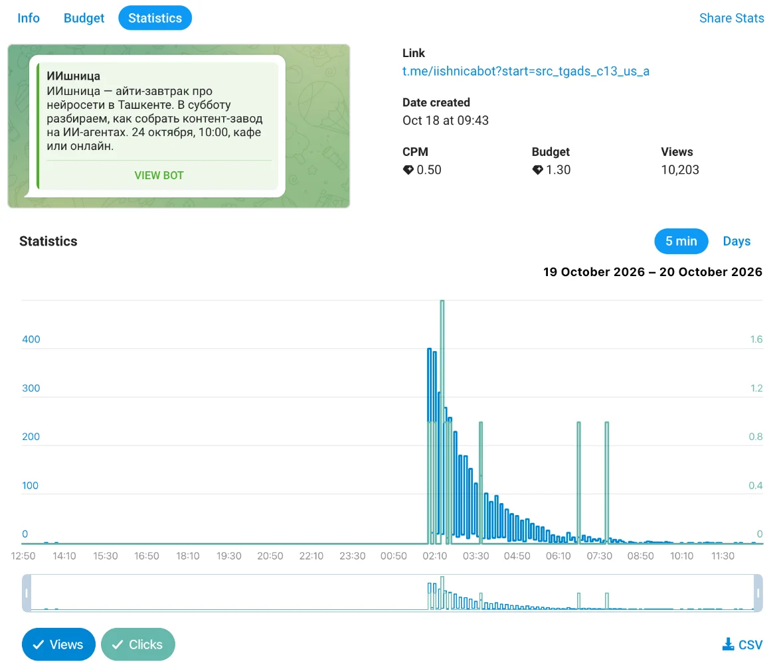The height and width of the screenshot is (669, 783).
Task: Click the 1.6 clicks axis label
Action: [756, 339]
